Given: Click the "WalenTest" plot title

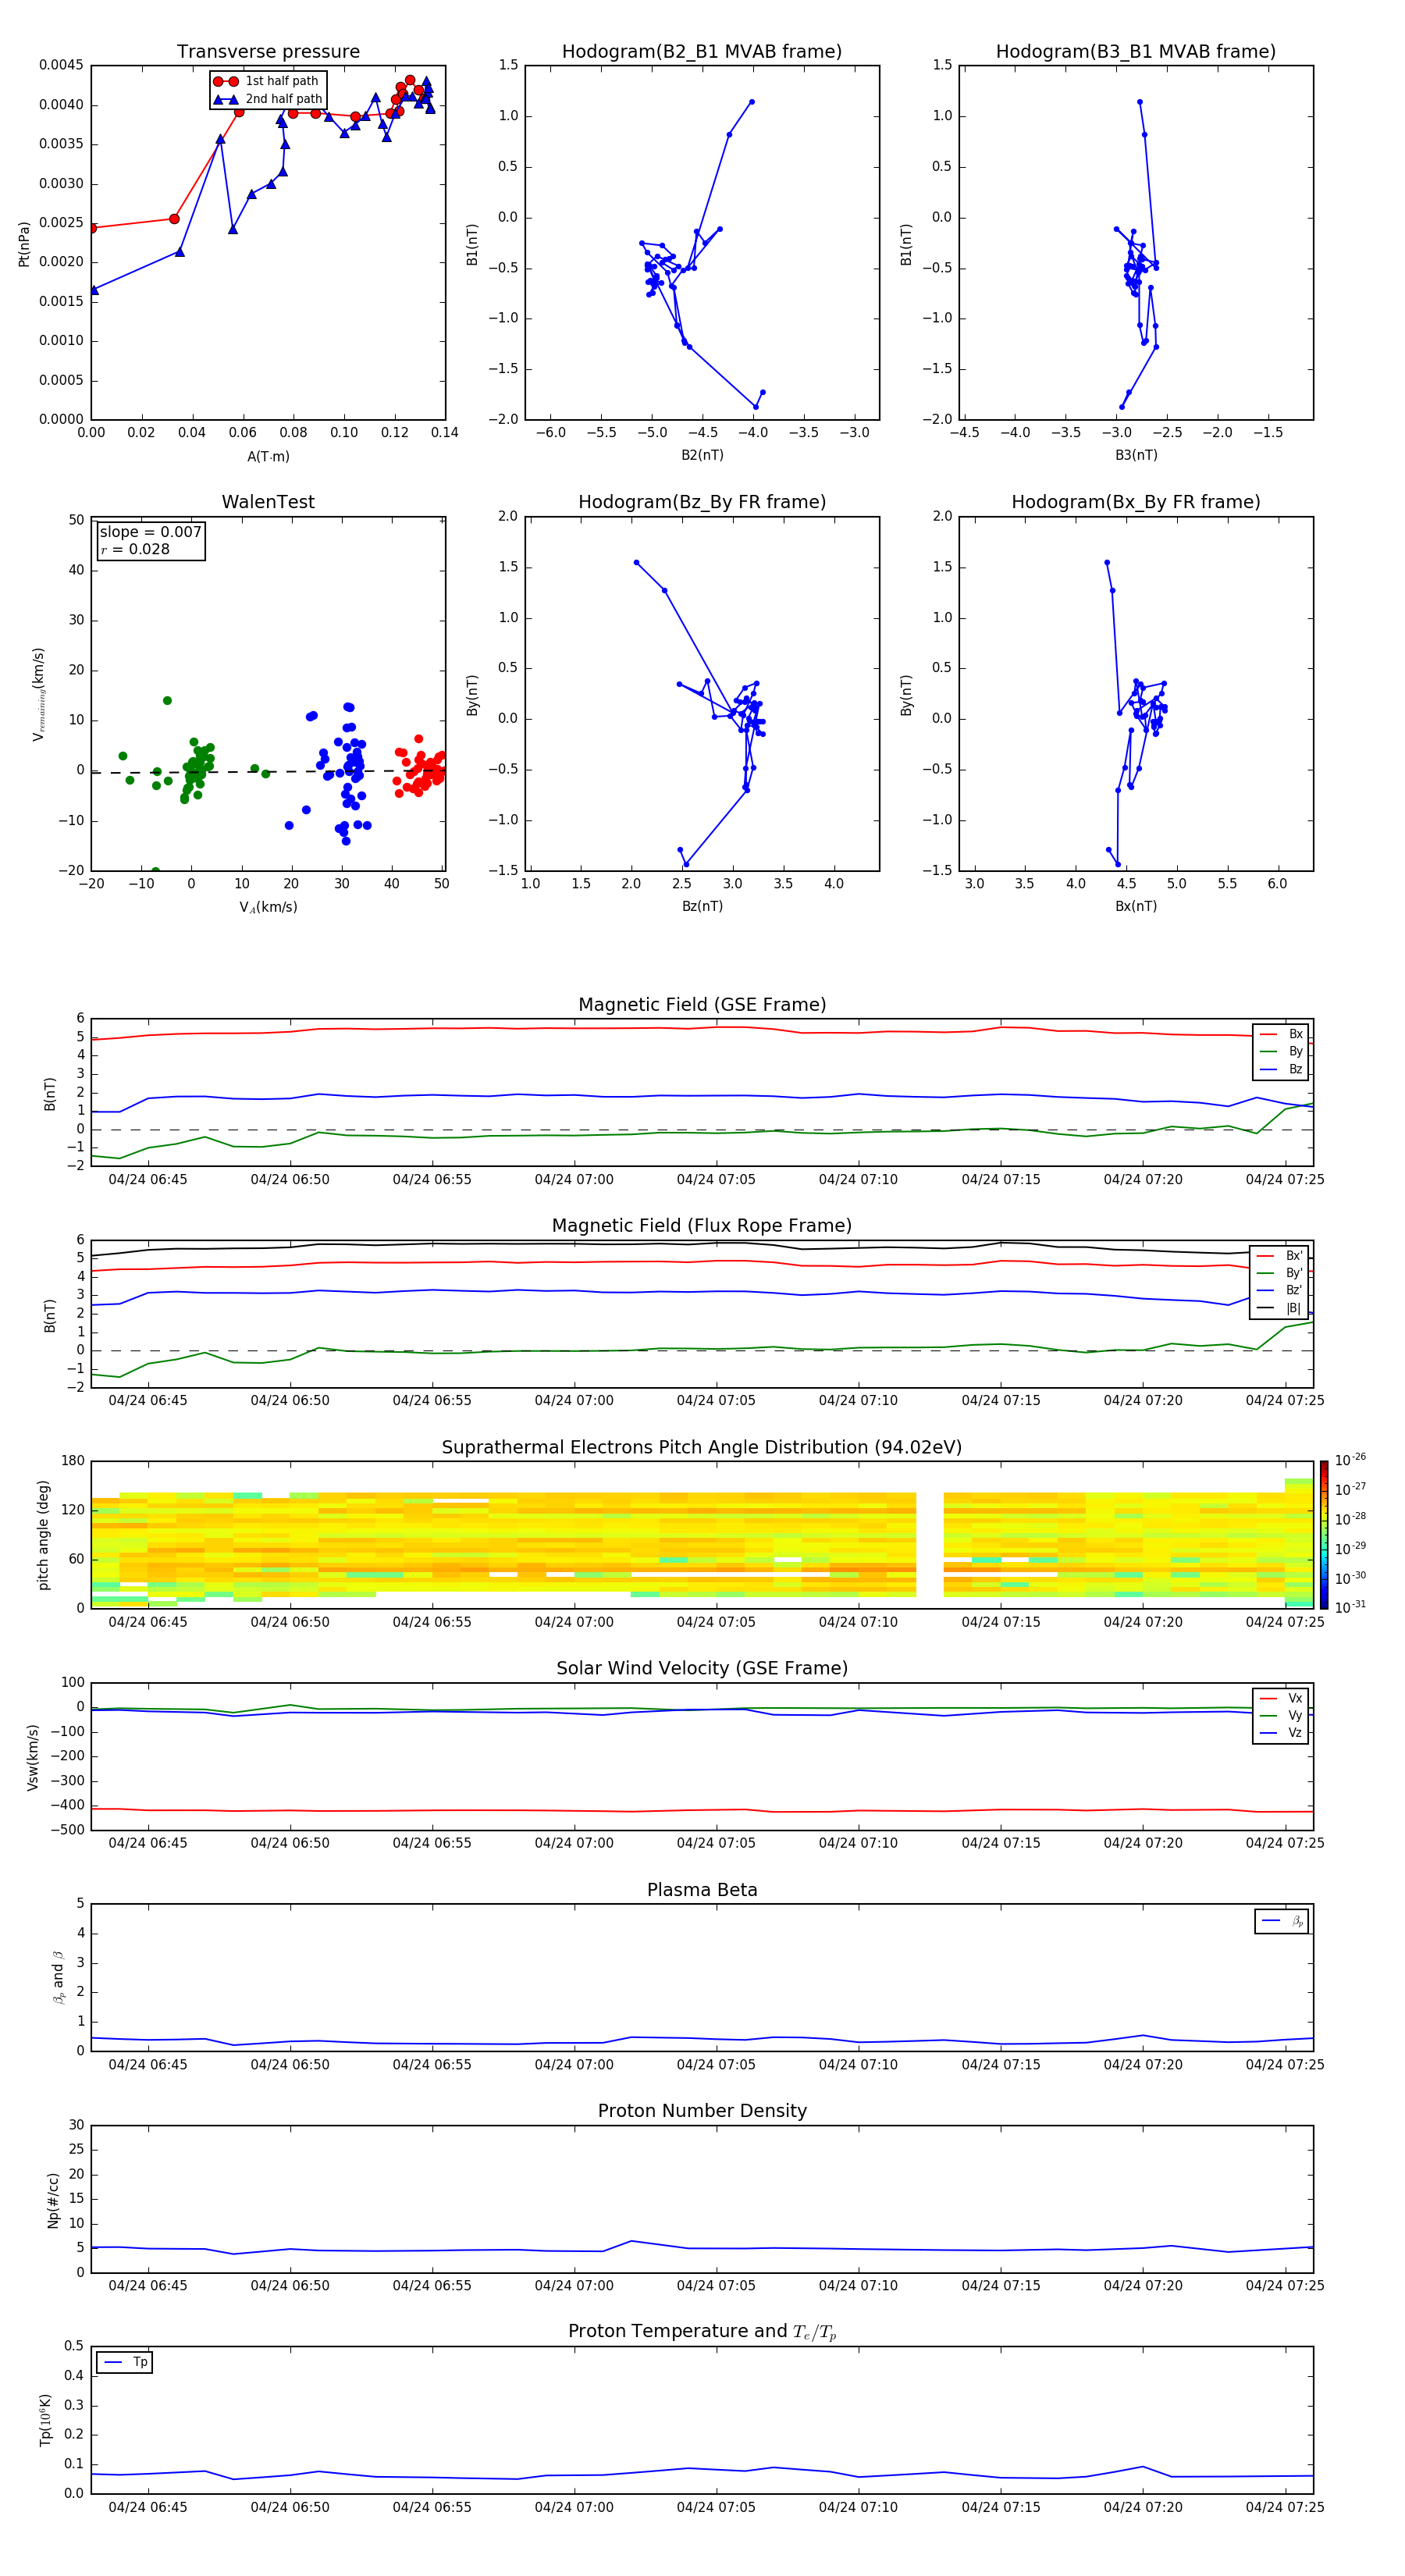Looking at the screenshot, I should 268,502.
